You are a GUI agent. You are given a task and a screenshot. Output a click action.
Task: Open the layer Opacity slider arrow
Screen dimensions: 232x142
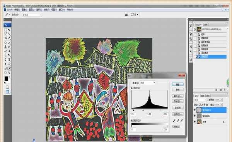point(221,100)
